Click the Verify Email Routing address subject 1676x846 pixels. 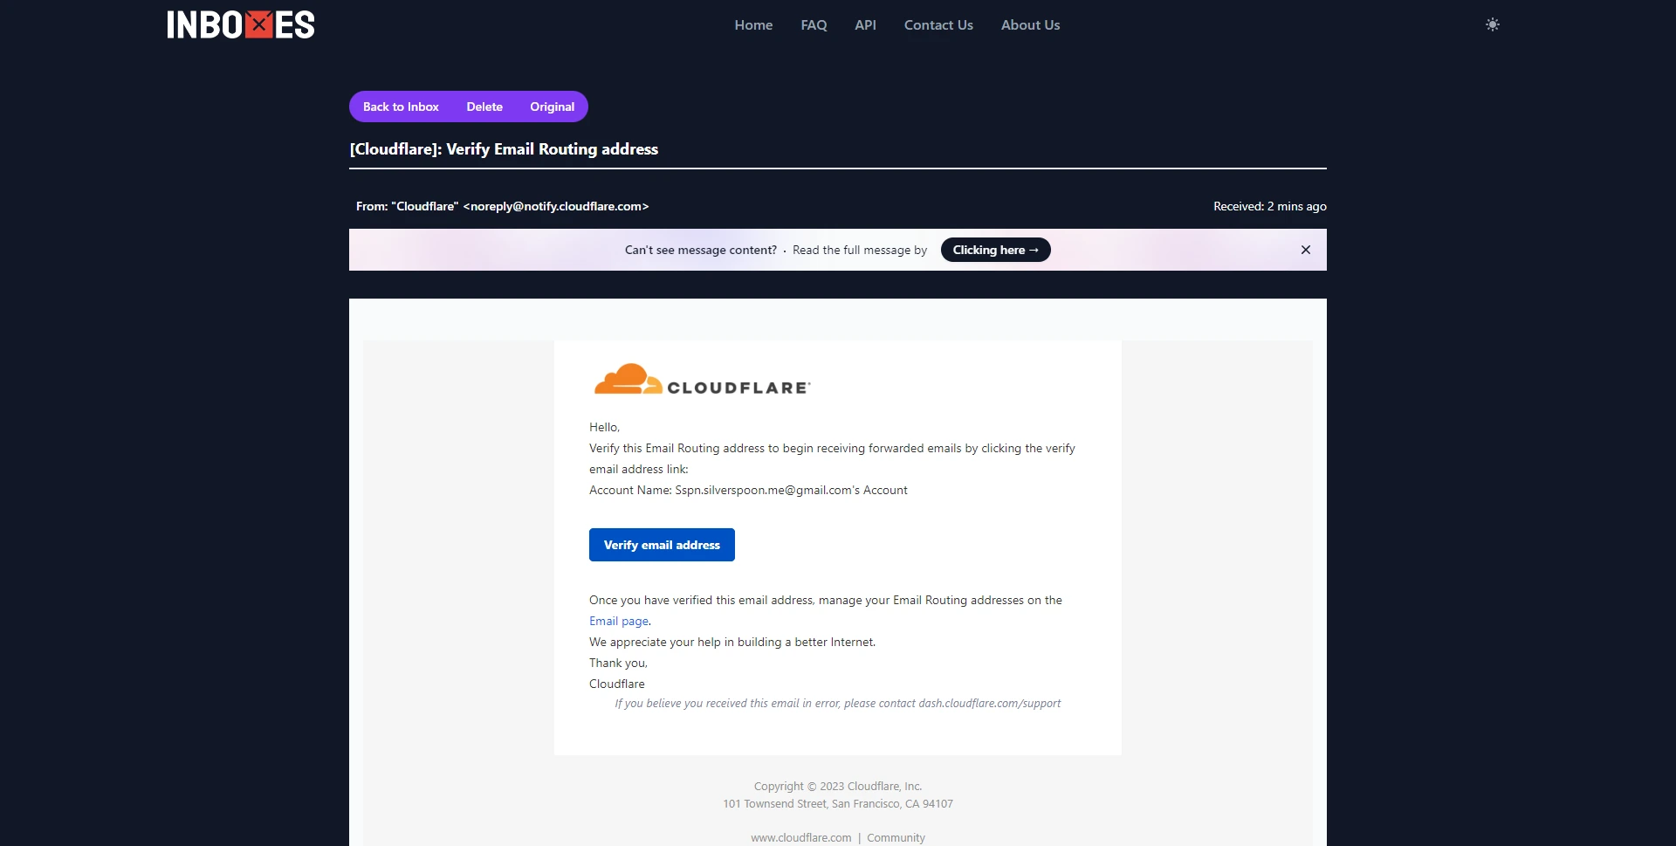click(504, 149)
